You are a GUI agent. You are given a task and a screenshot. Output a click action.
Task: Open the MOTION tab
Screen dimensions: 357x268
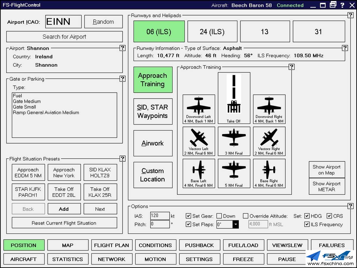click(156, 259)
